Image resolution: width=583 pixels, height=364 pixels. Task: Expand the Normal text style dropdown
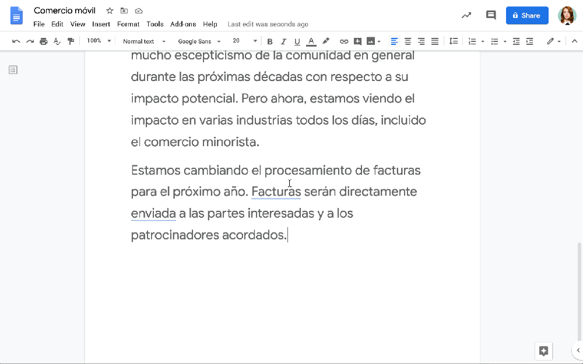(x=144, y=41)
